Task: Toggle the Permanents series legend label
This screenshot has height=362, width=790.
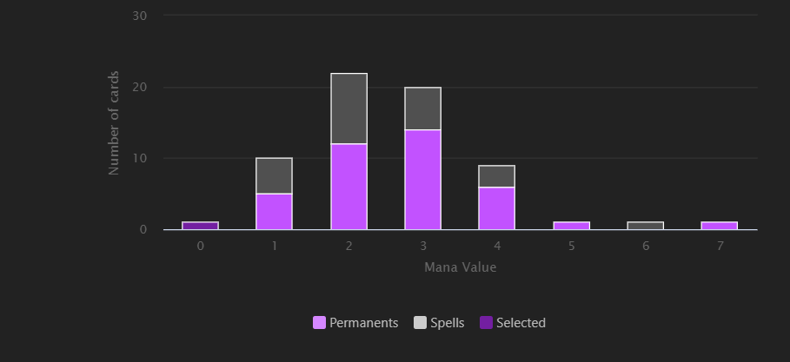Action: click(363, 323)
